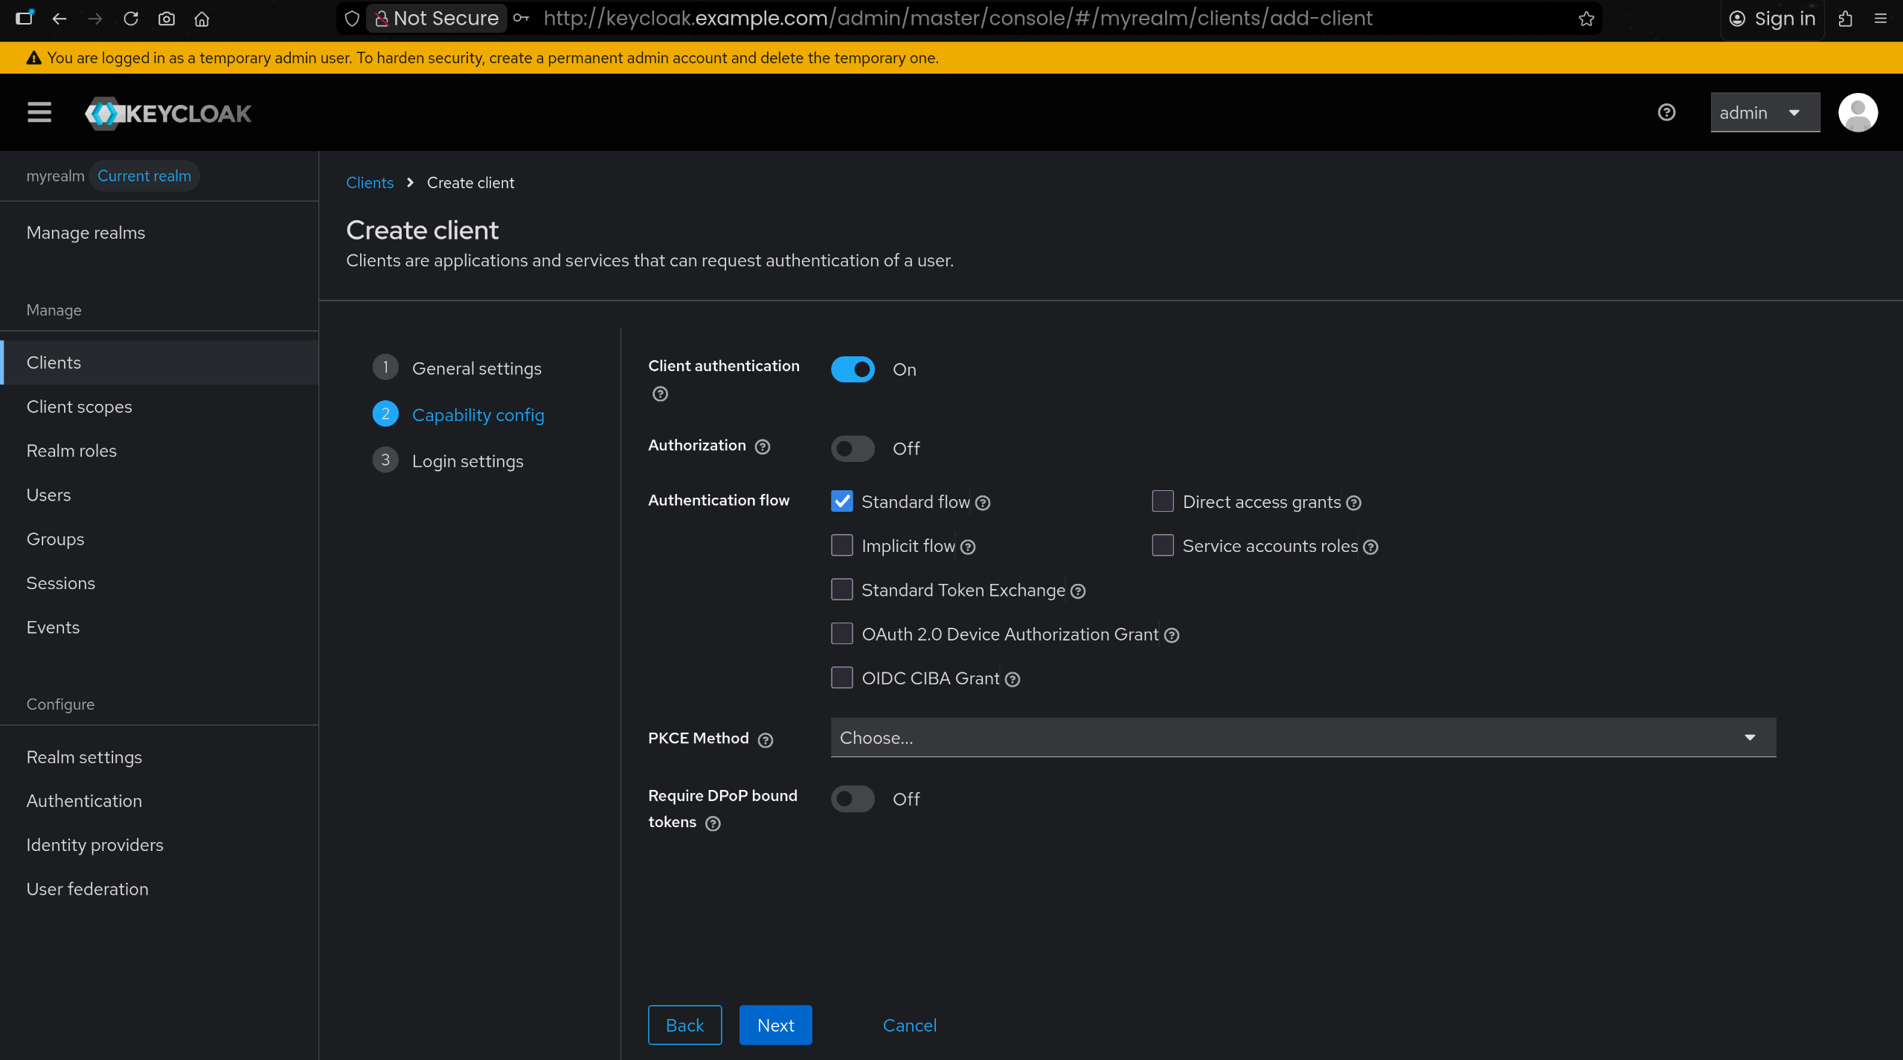Open the PKCE Method dropdown

click(x=1303, y=738)
